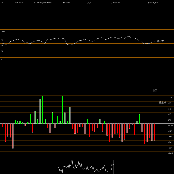Click the 60 label on MR axis
174x174 pixels.
[170, 109]
